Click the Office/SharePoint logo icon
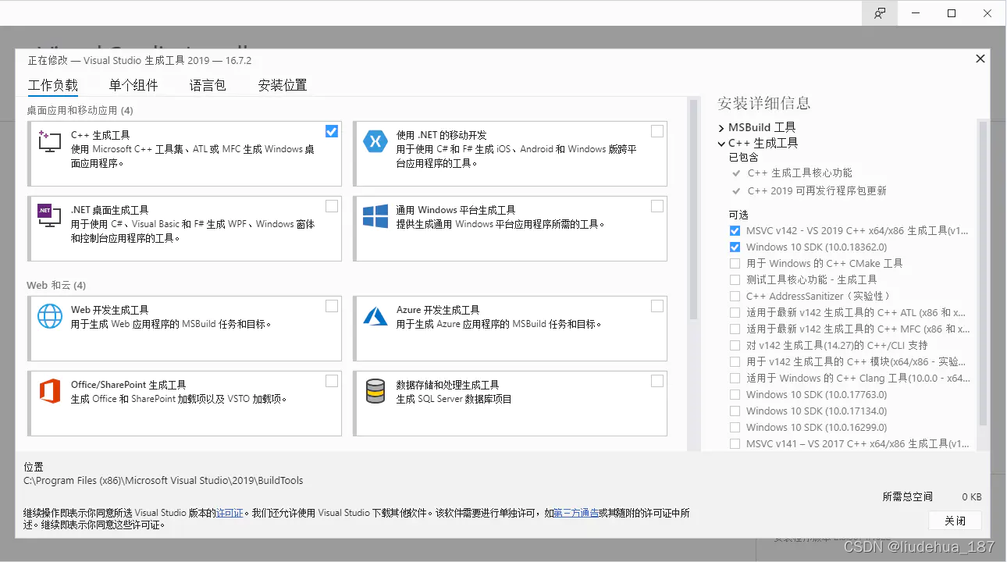Image resolution: width=1007 pixels, height=562 pixels. click(50, 391)
